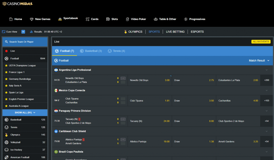Bet Tacuary (N) at 24.00
Image resolution: width=274 pixels, height=160 pixels.
tap(150, 121)
